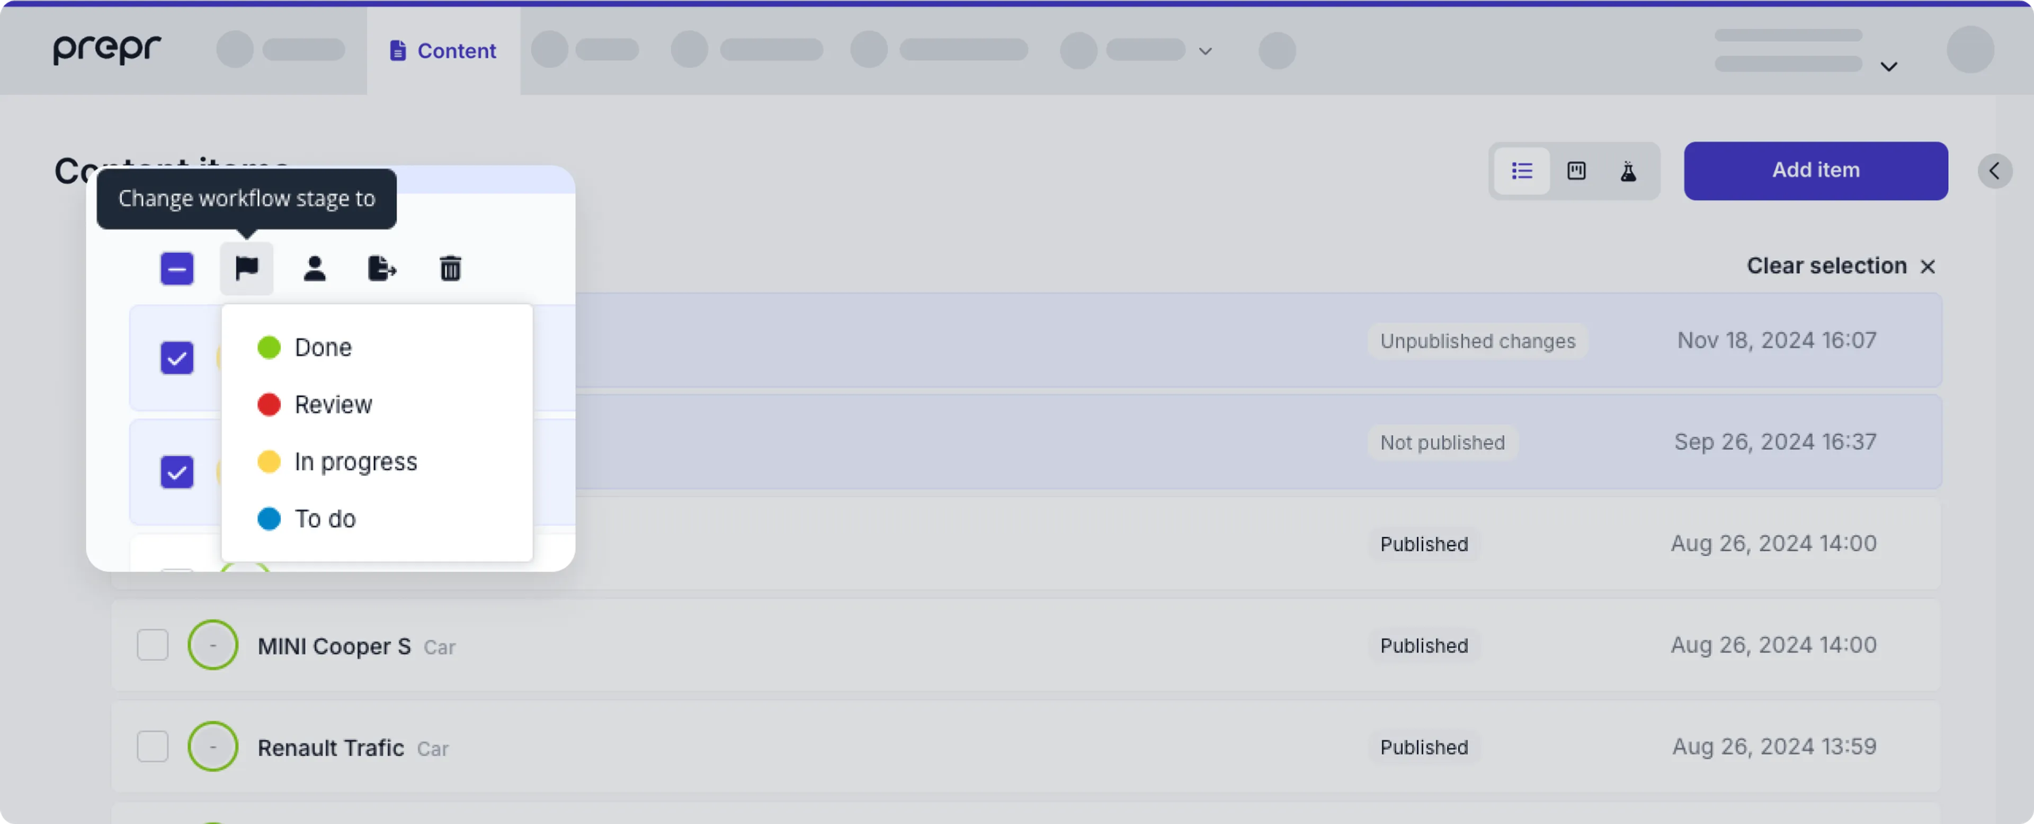Image resolution: width=2034 pixels, height=824 pixels.
Task: Switch to list view layout
Action: tap(1523, 170)
